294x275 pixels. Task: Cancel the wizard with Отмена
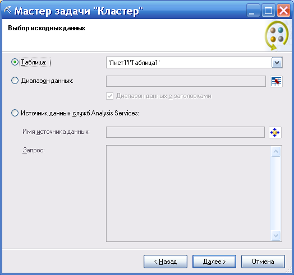(263, 262)
